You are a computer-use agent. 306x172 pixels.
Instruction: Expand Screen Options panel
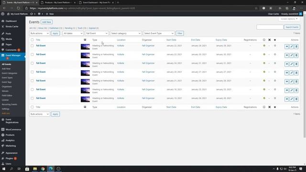click(289, 19)
